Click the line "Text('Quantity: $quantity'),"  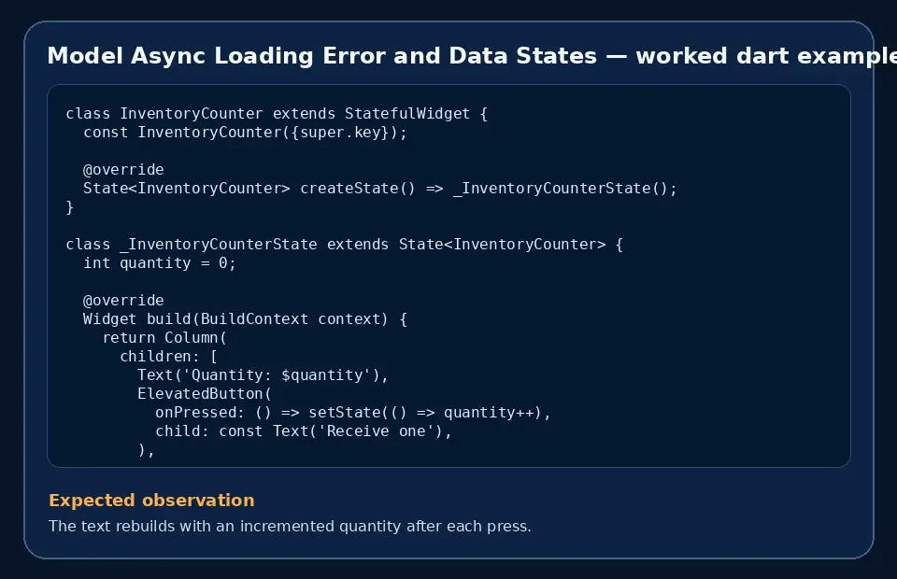(x=263, y=375)
